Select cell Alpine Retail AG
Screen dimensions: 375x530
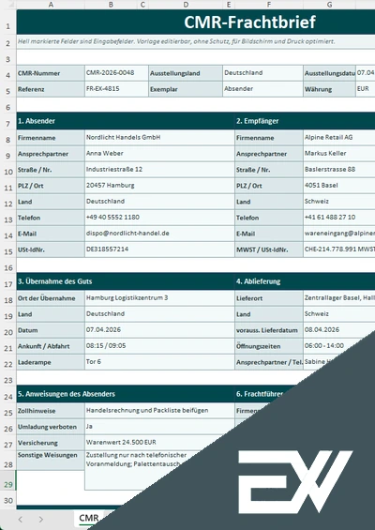[x=339, y=138]
